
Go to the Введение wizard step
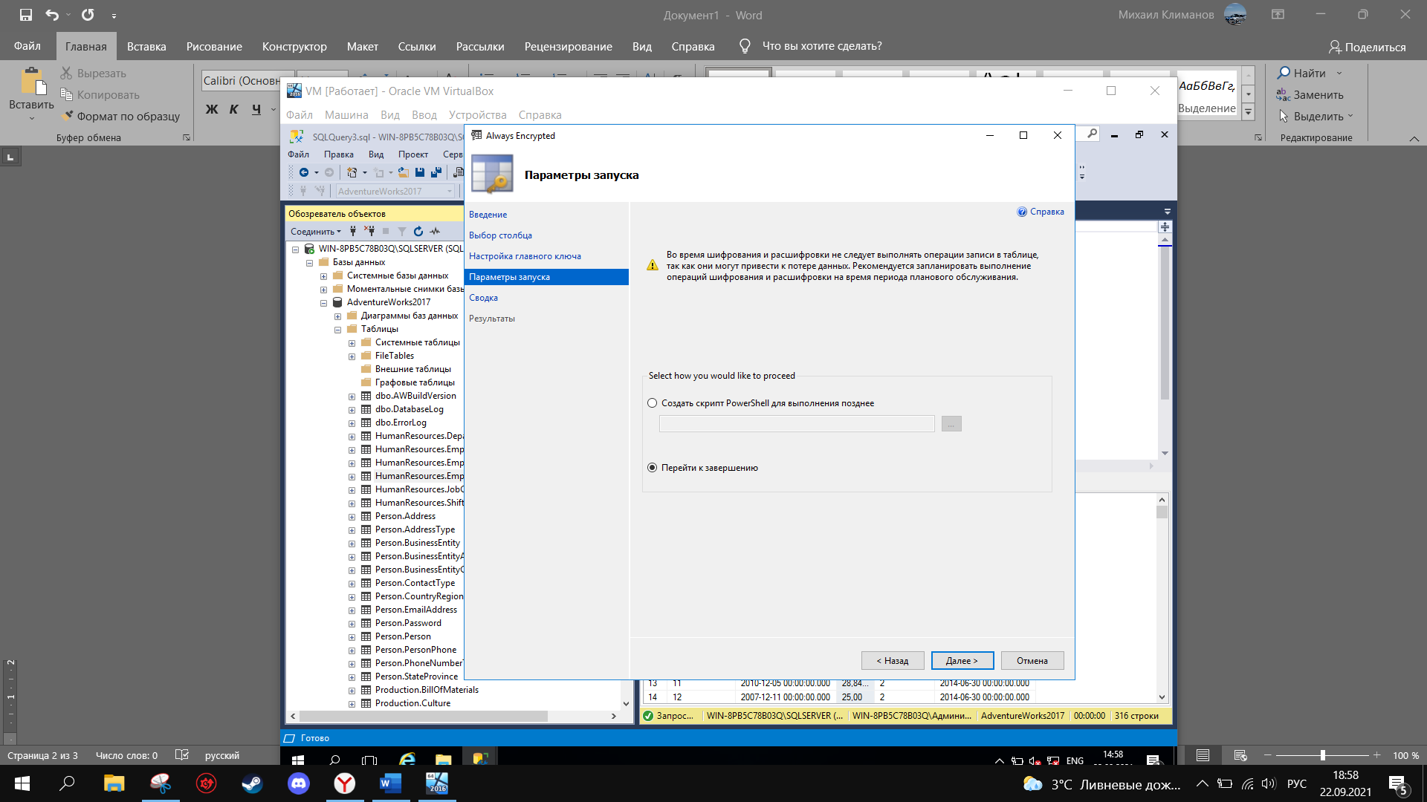point(488,215)
